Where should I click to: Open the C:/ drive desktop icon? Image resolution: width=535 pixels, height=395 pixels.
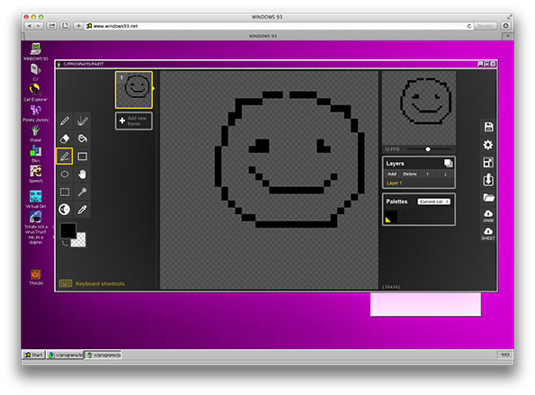35,72
